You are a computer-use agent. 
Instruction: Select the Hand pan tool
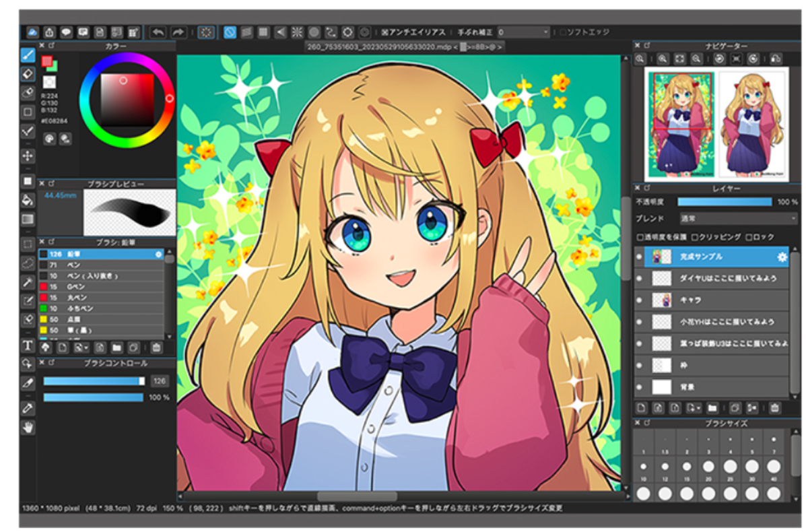tap(28, 427)
